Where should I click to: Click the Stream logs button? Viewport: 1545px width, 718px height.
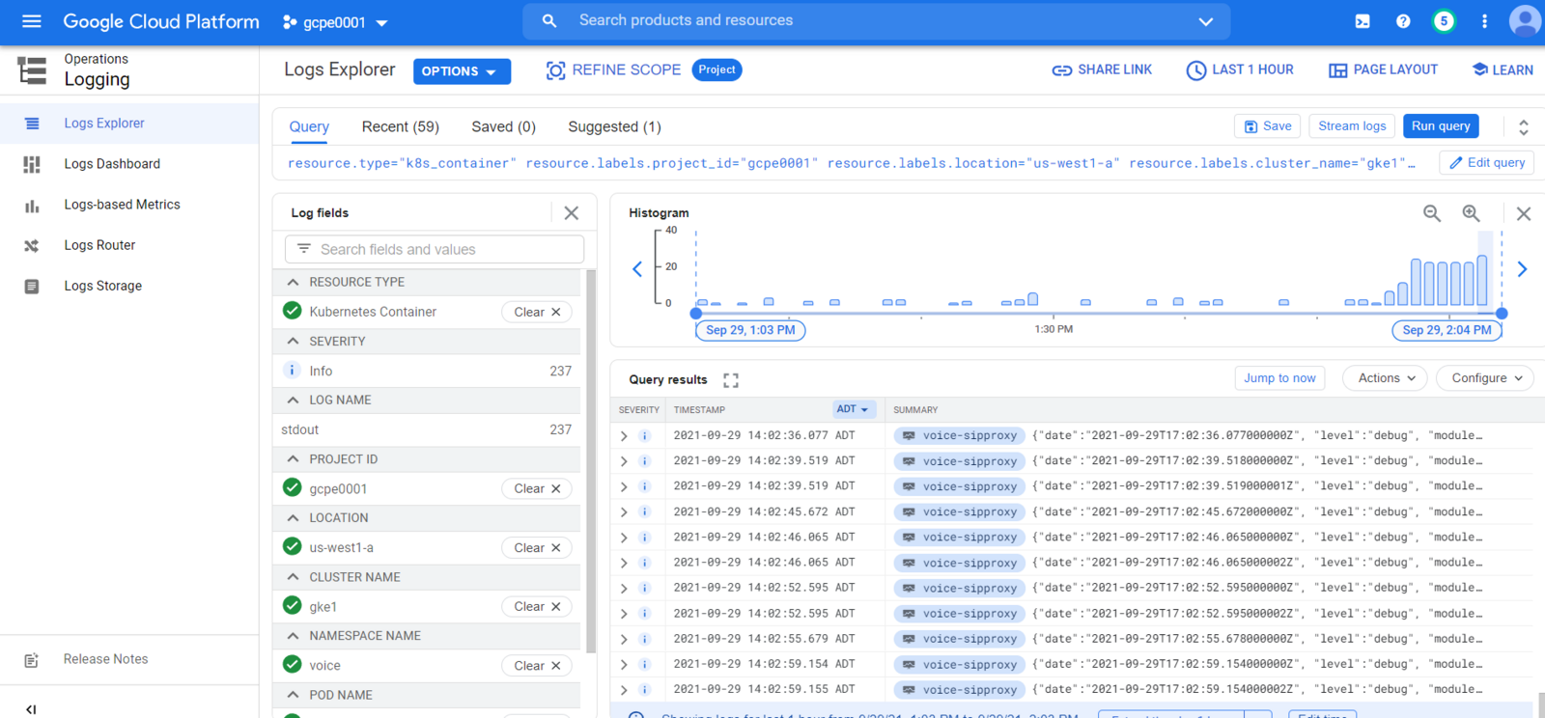point(1352,126)
